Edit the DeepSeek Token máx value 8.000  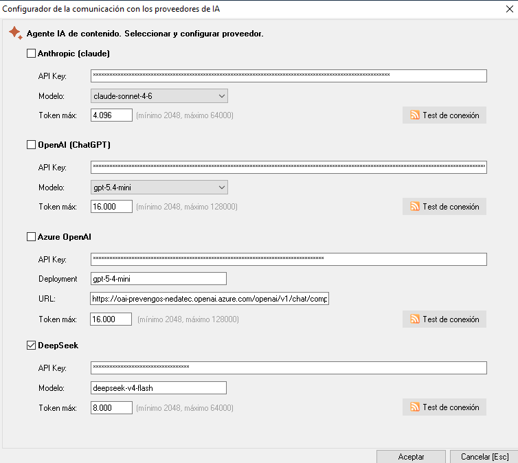coord(111,408)
